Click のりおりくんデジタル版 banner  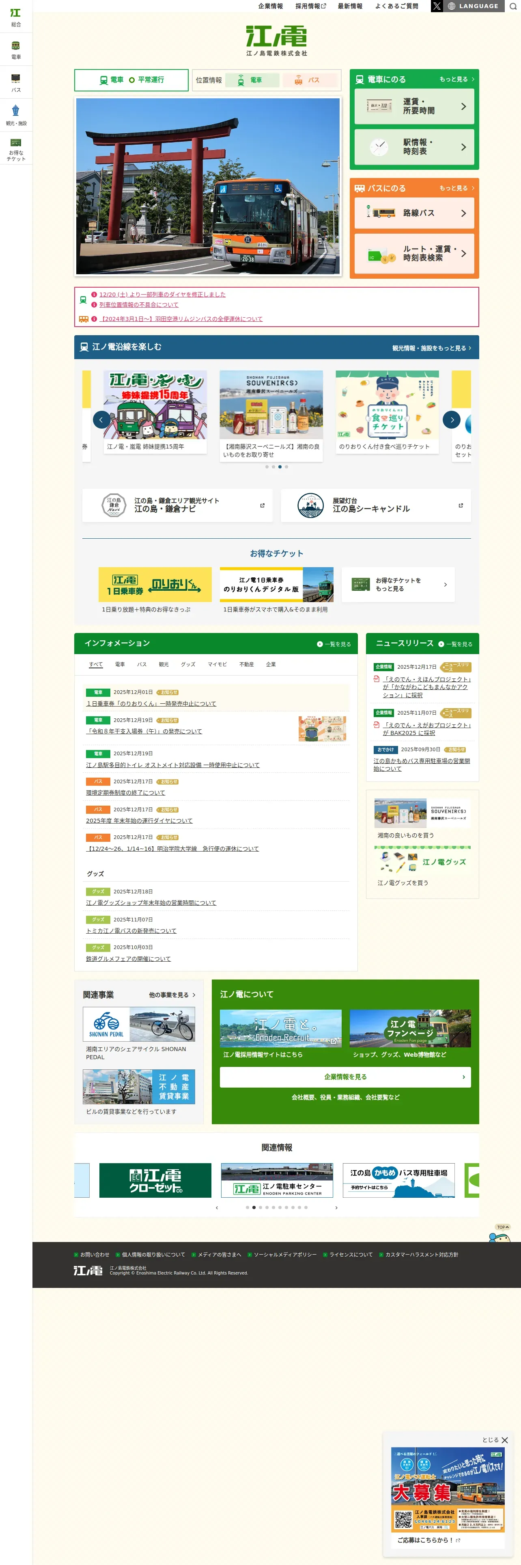tap(277, 585)
